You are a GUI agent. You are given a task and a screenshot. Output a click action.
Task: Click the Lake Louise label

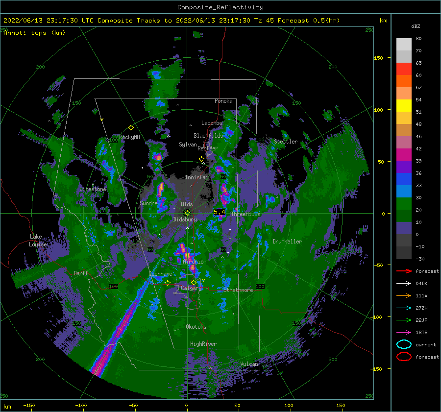click(38, 241)
